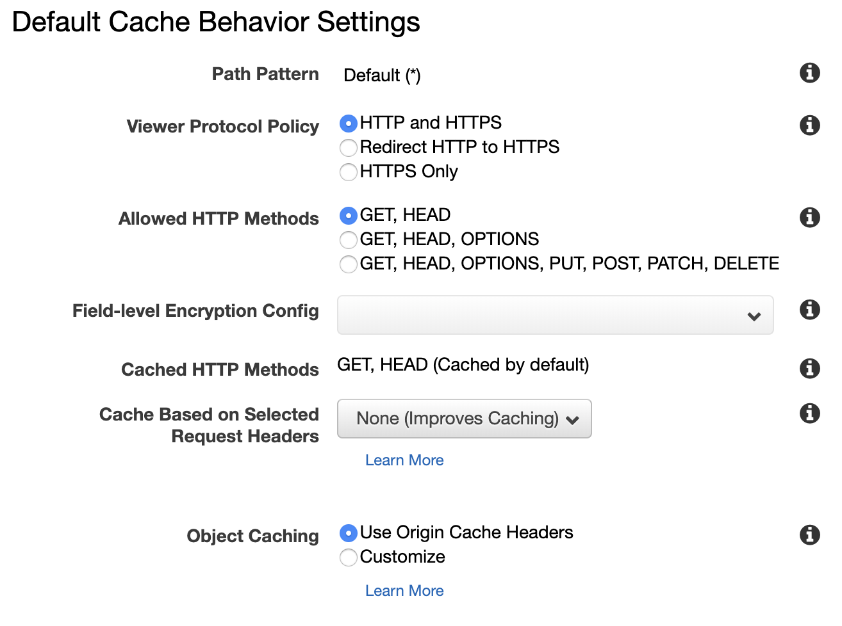Click the Field-level Encryption Config info icon

coord(809,310)
